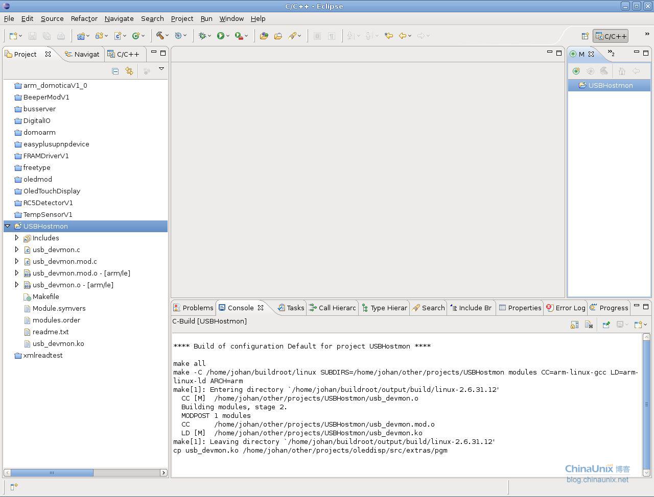Image resolution: width=654 pixels, height=497 pixels.
Task: Click the Debug bug icon
Action: tap(202, 36)
